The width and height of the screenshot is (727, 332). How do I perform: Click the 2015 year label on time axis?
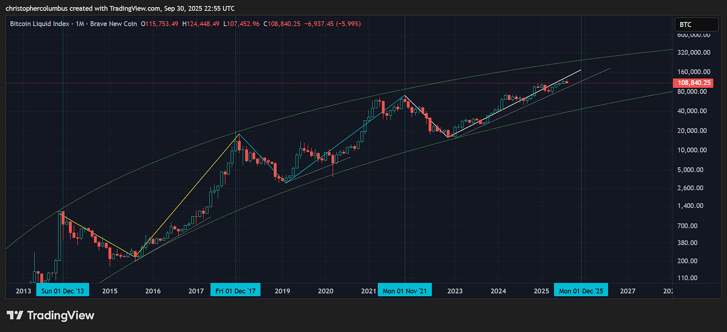(x=109, y=291)
